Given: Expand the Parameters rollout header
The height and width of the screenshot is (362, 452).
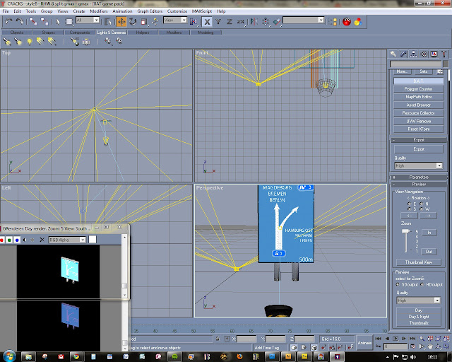Looking at the screenshot, I should point(419,177).
